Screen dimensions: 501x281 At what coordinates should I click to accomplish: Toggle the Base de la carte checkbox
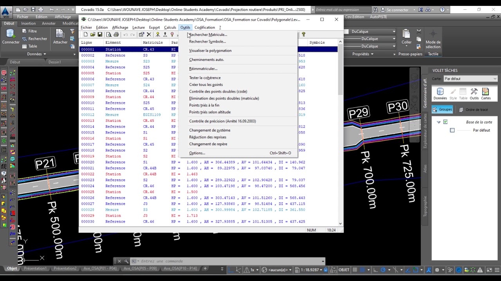tap(445, 122)
